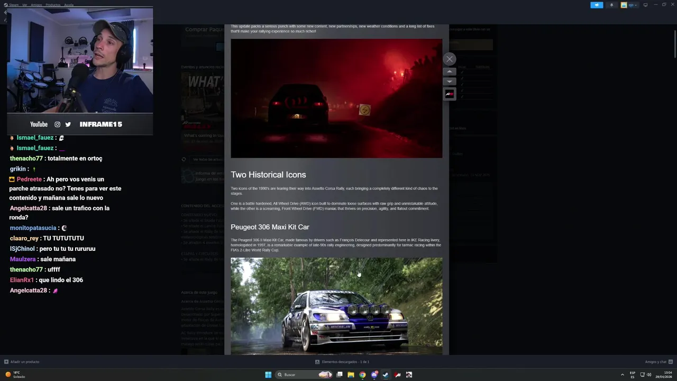The width and height of the screenshot is (677, 381).
Task: Open the Assetto Corsa Rally game icon button
Action: (x=449, y=94)
